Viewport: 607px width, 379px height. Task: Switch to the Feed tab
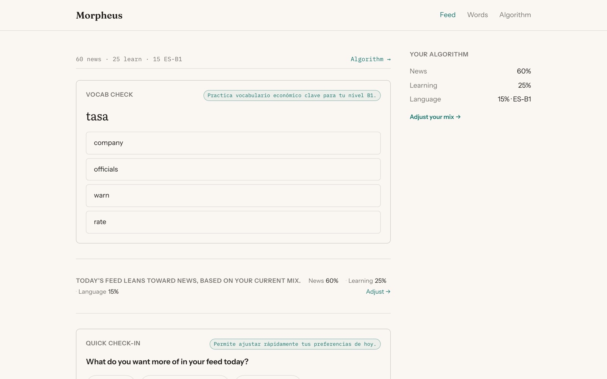point(448,15)
